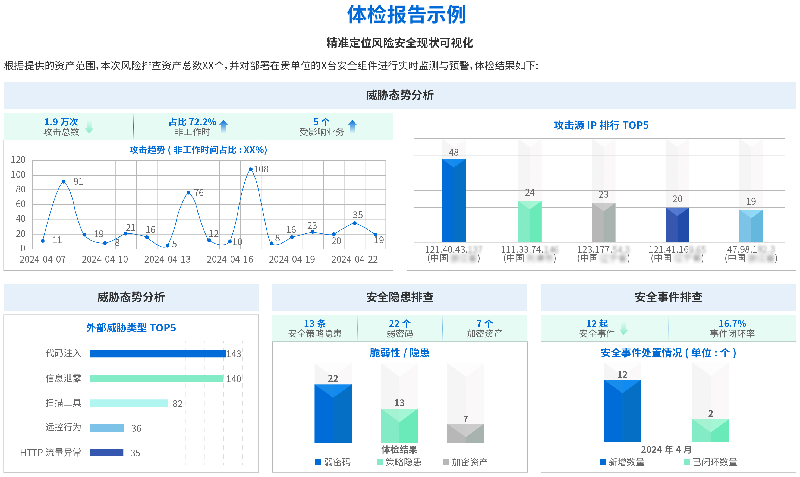Click the data point labeled 76
Image resolution: width=800 pixels, height=477 pixels.
tap(188, 193)
